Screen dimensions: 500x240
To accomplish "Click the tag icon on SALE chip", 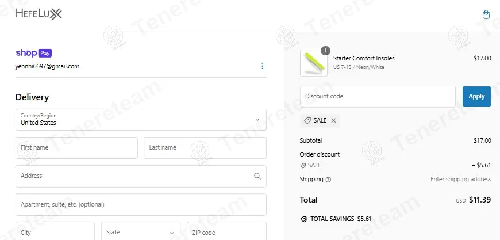I will [307, 120].
